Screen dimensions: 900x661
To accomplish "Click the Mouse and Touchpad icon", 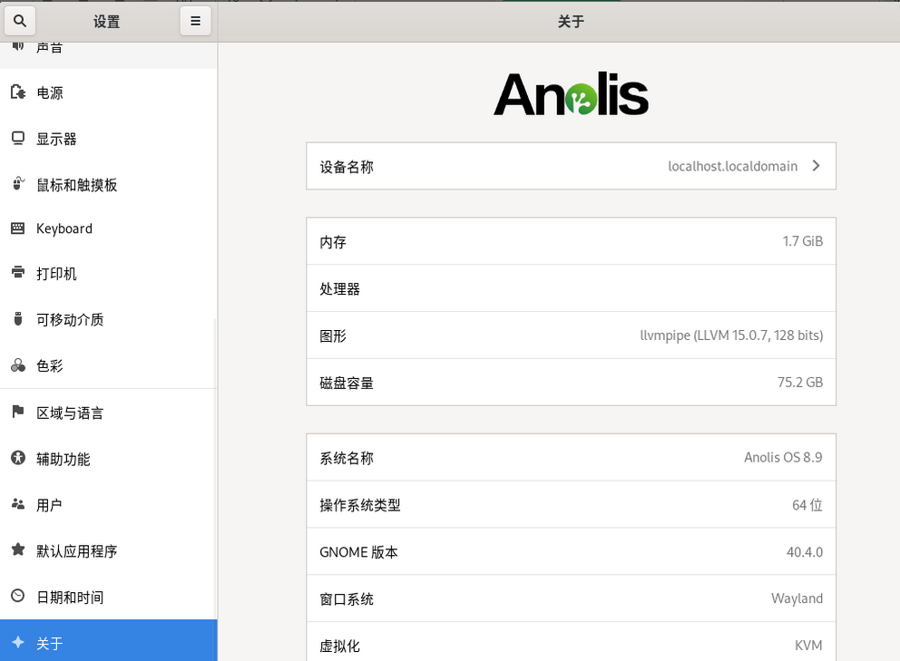I will 17,185.
